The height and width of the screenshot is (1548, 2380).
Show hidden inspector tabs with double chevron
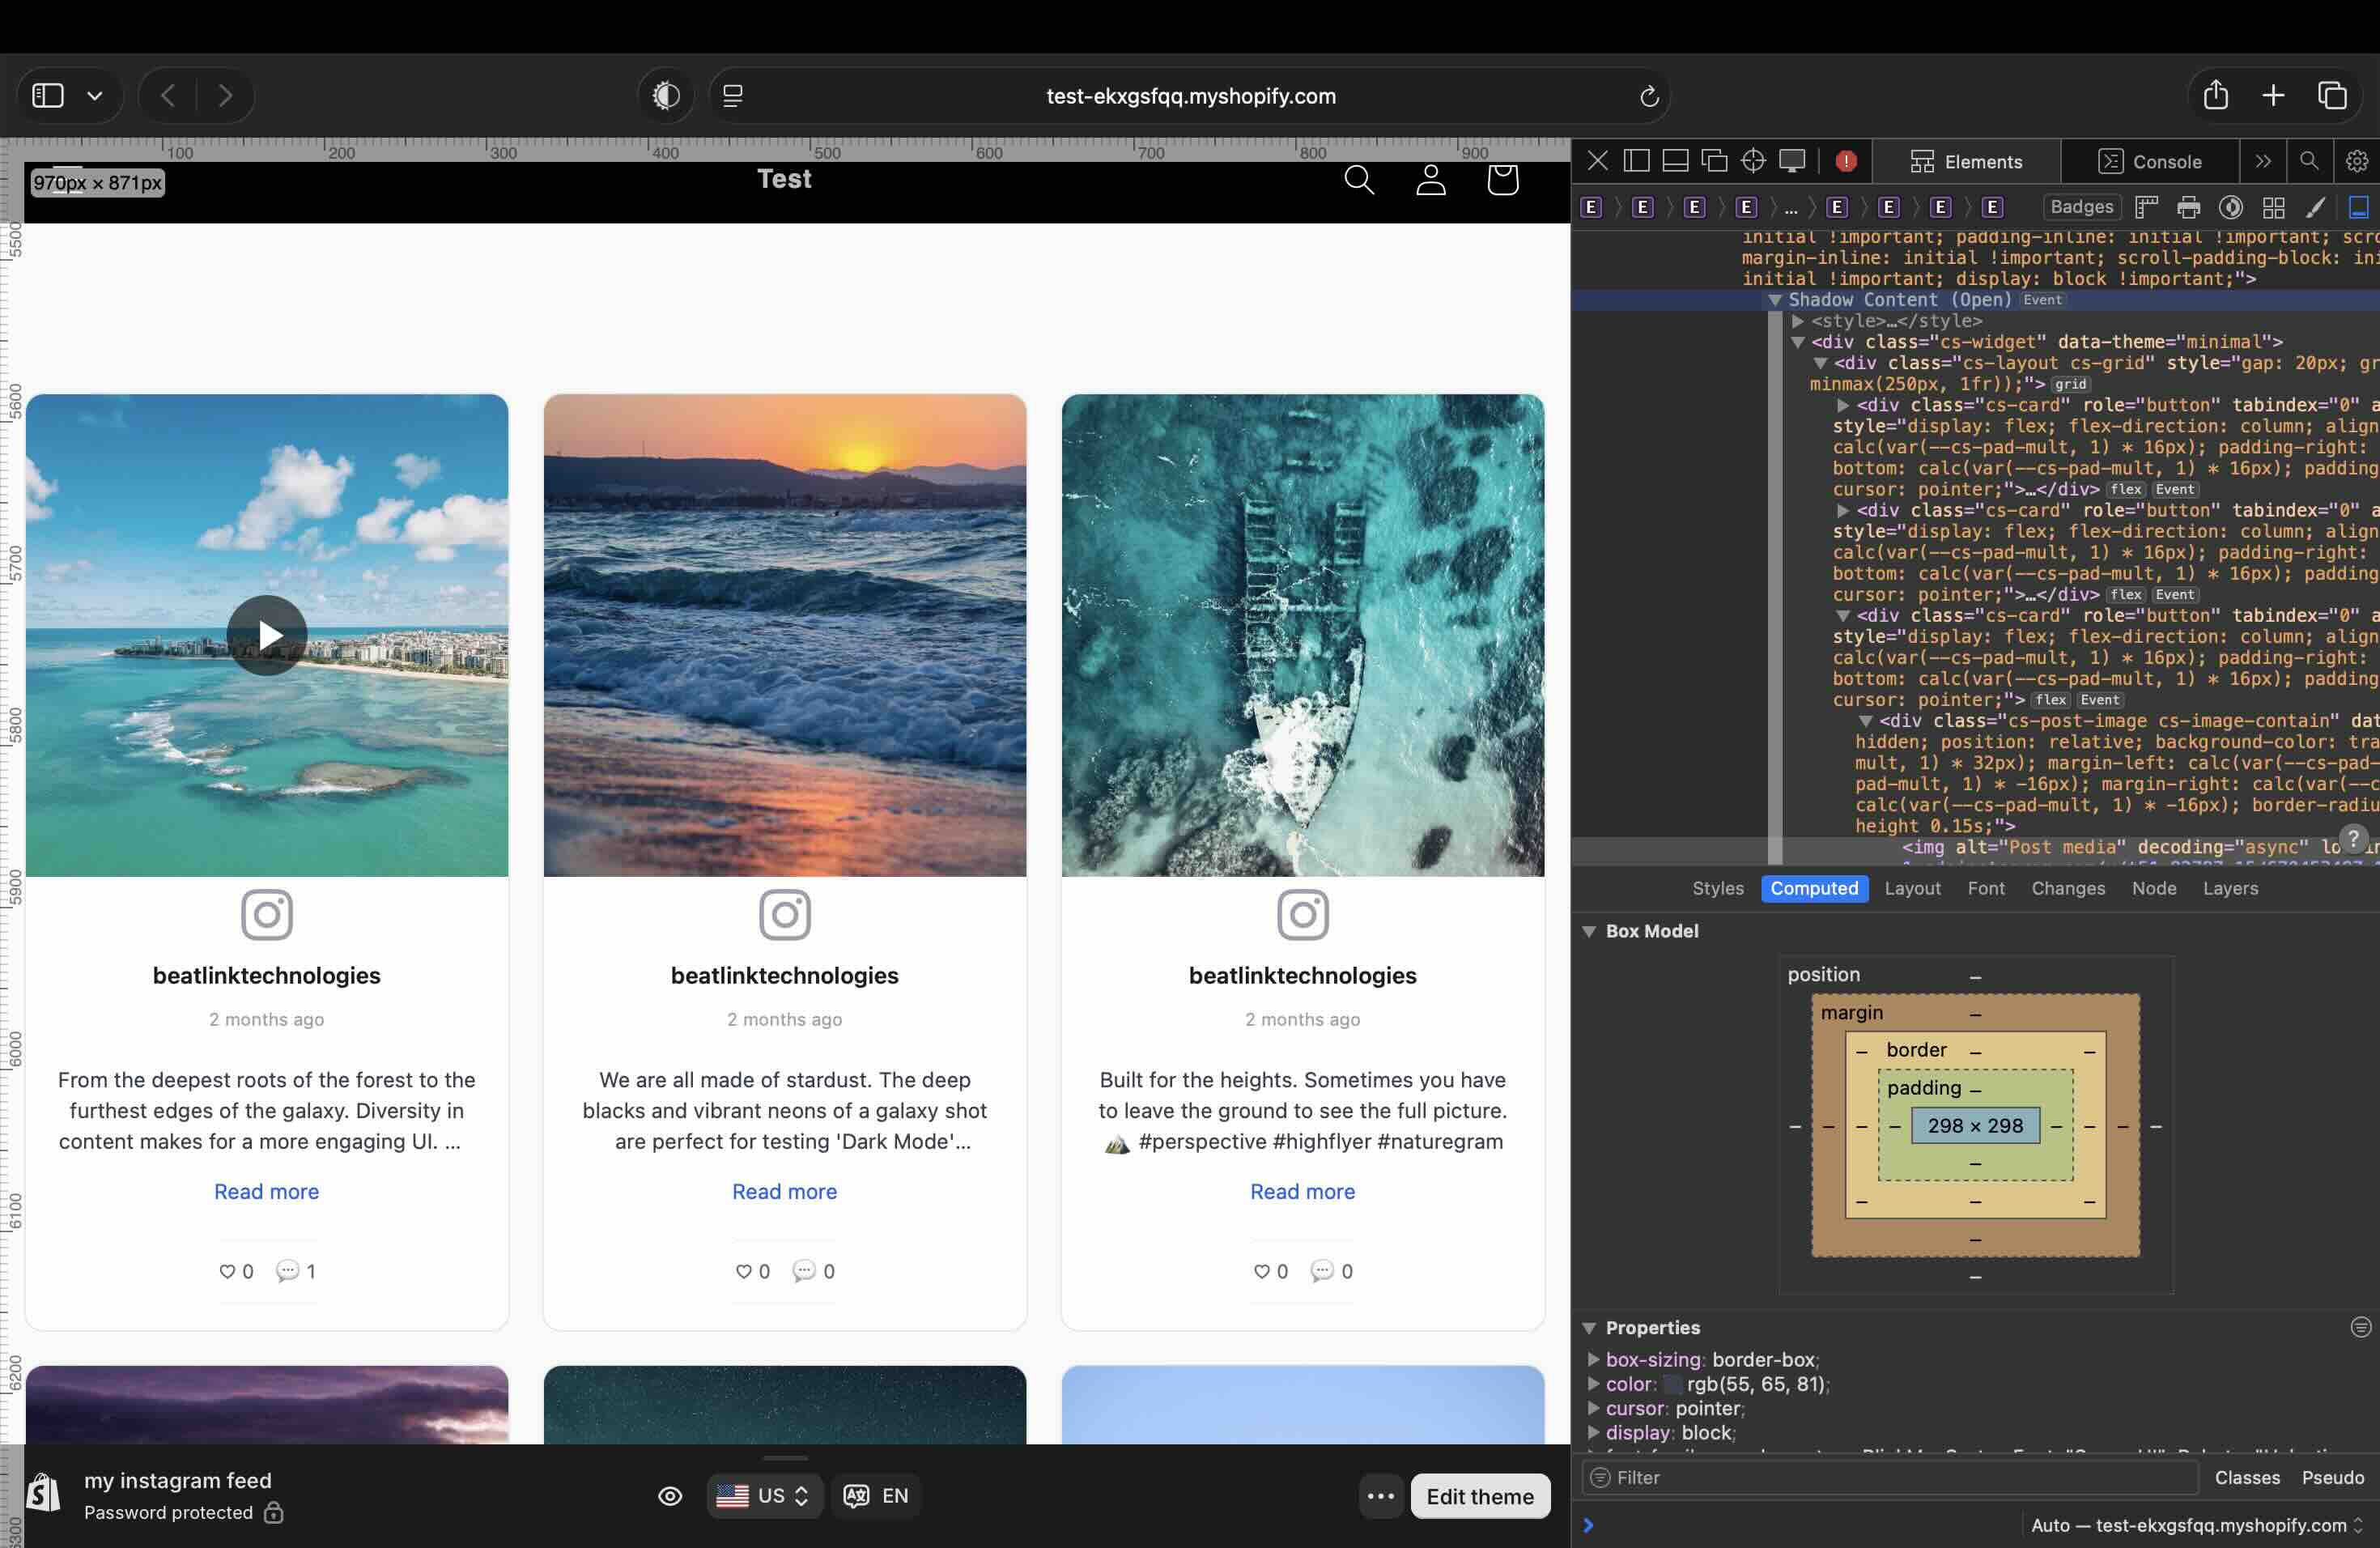pyautogui.click(x=2263, y=161)
